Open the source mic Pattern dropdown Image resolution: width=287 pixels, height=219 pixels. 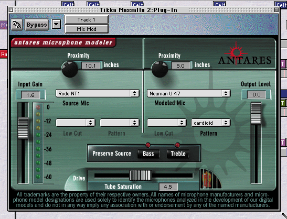coord(120,123)
